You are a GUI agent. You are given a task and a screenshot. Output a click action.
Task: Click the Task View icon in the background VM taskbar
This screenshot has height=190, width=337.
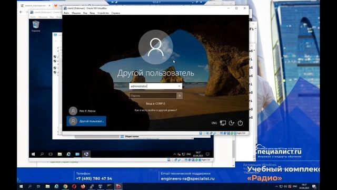click(51, 154)
